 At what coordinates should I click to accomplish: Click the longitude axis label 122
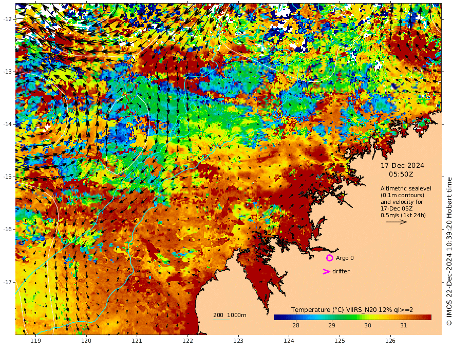pos(187,341)
